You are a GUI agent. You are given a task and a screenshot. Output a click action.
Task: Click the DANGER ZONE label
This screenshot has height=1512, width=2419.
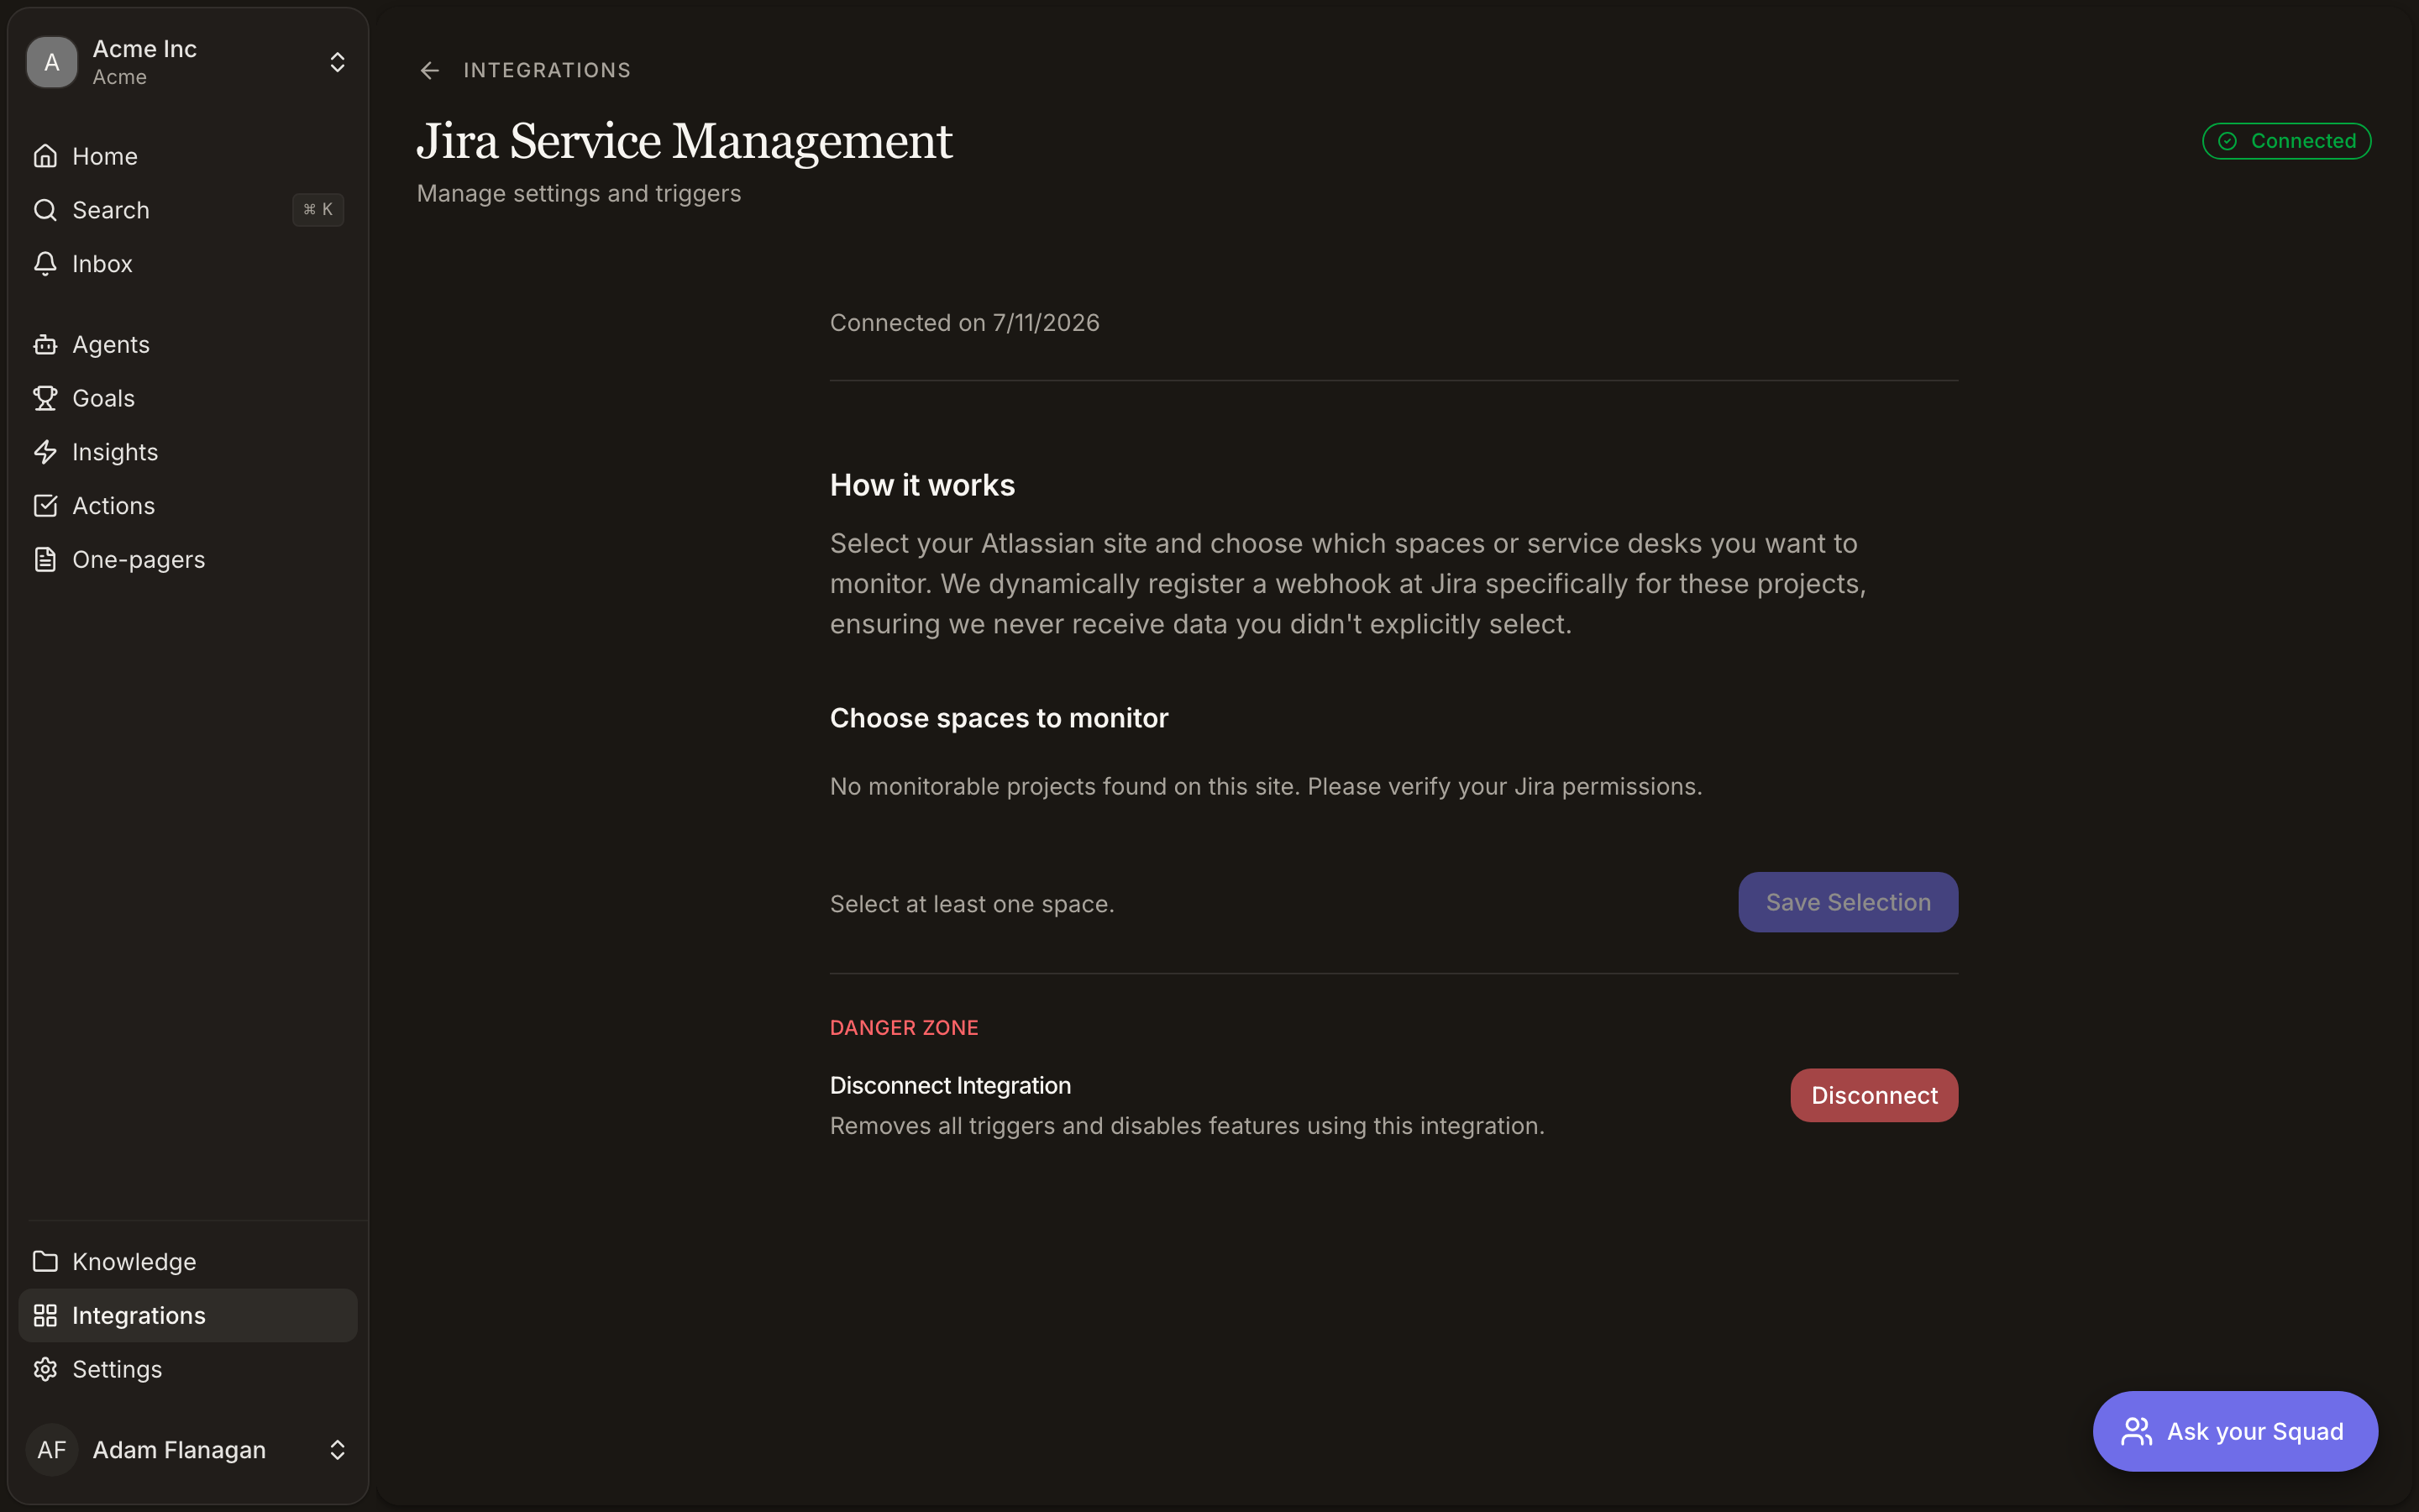pos(904,1028)
